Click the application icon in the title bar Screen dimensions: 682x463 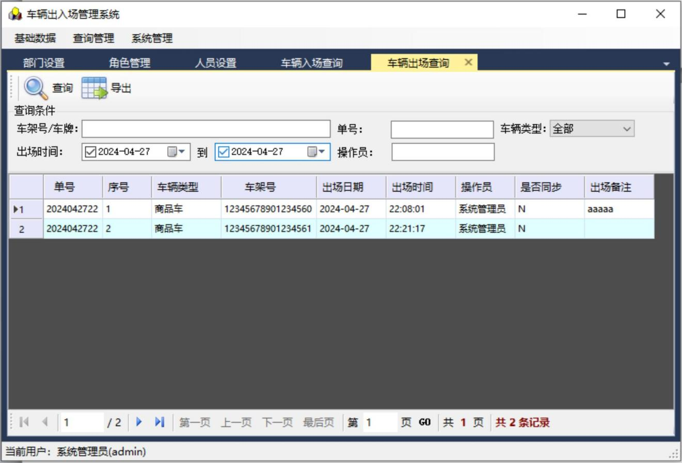(15, 14)
